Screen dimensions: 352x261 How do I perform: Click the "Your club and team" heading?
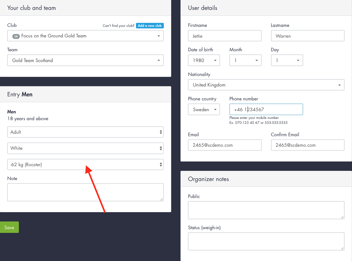click(x=32, y=8)
